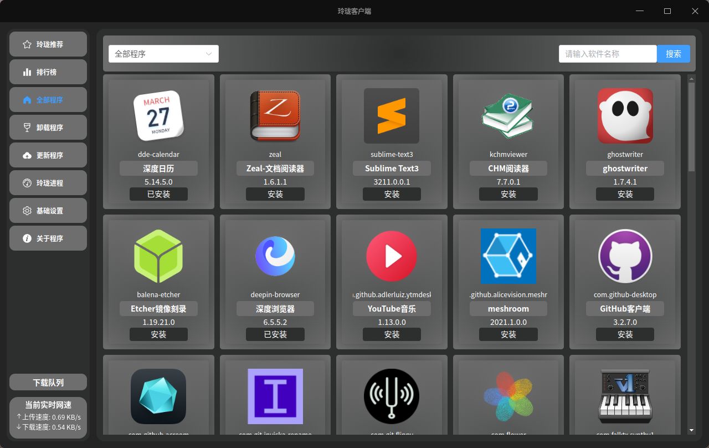Open the 关于程序 info icon

[x=27, y=238]
